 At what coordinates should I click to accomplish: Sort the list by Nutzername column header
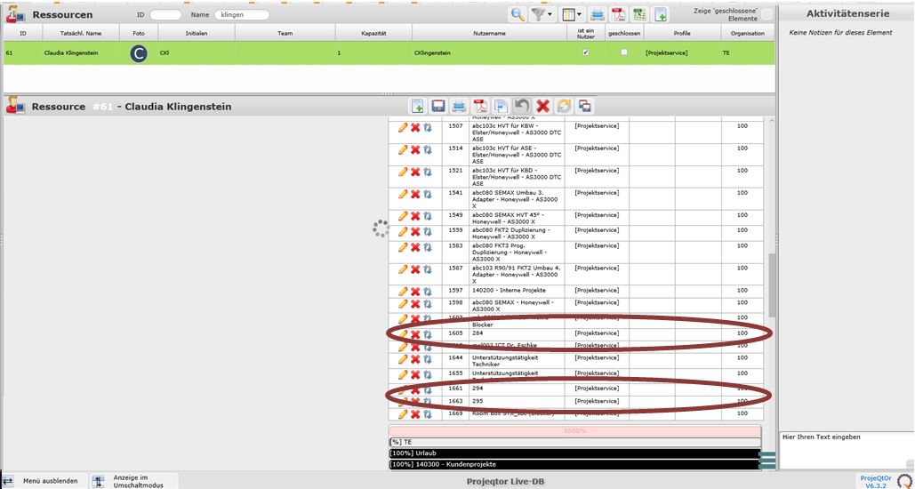pos(489,33)
